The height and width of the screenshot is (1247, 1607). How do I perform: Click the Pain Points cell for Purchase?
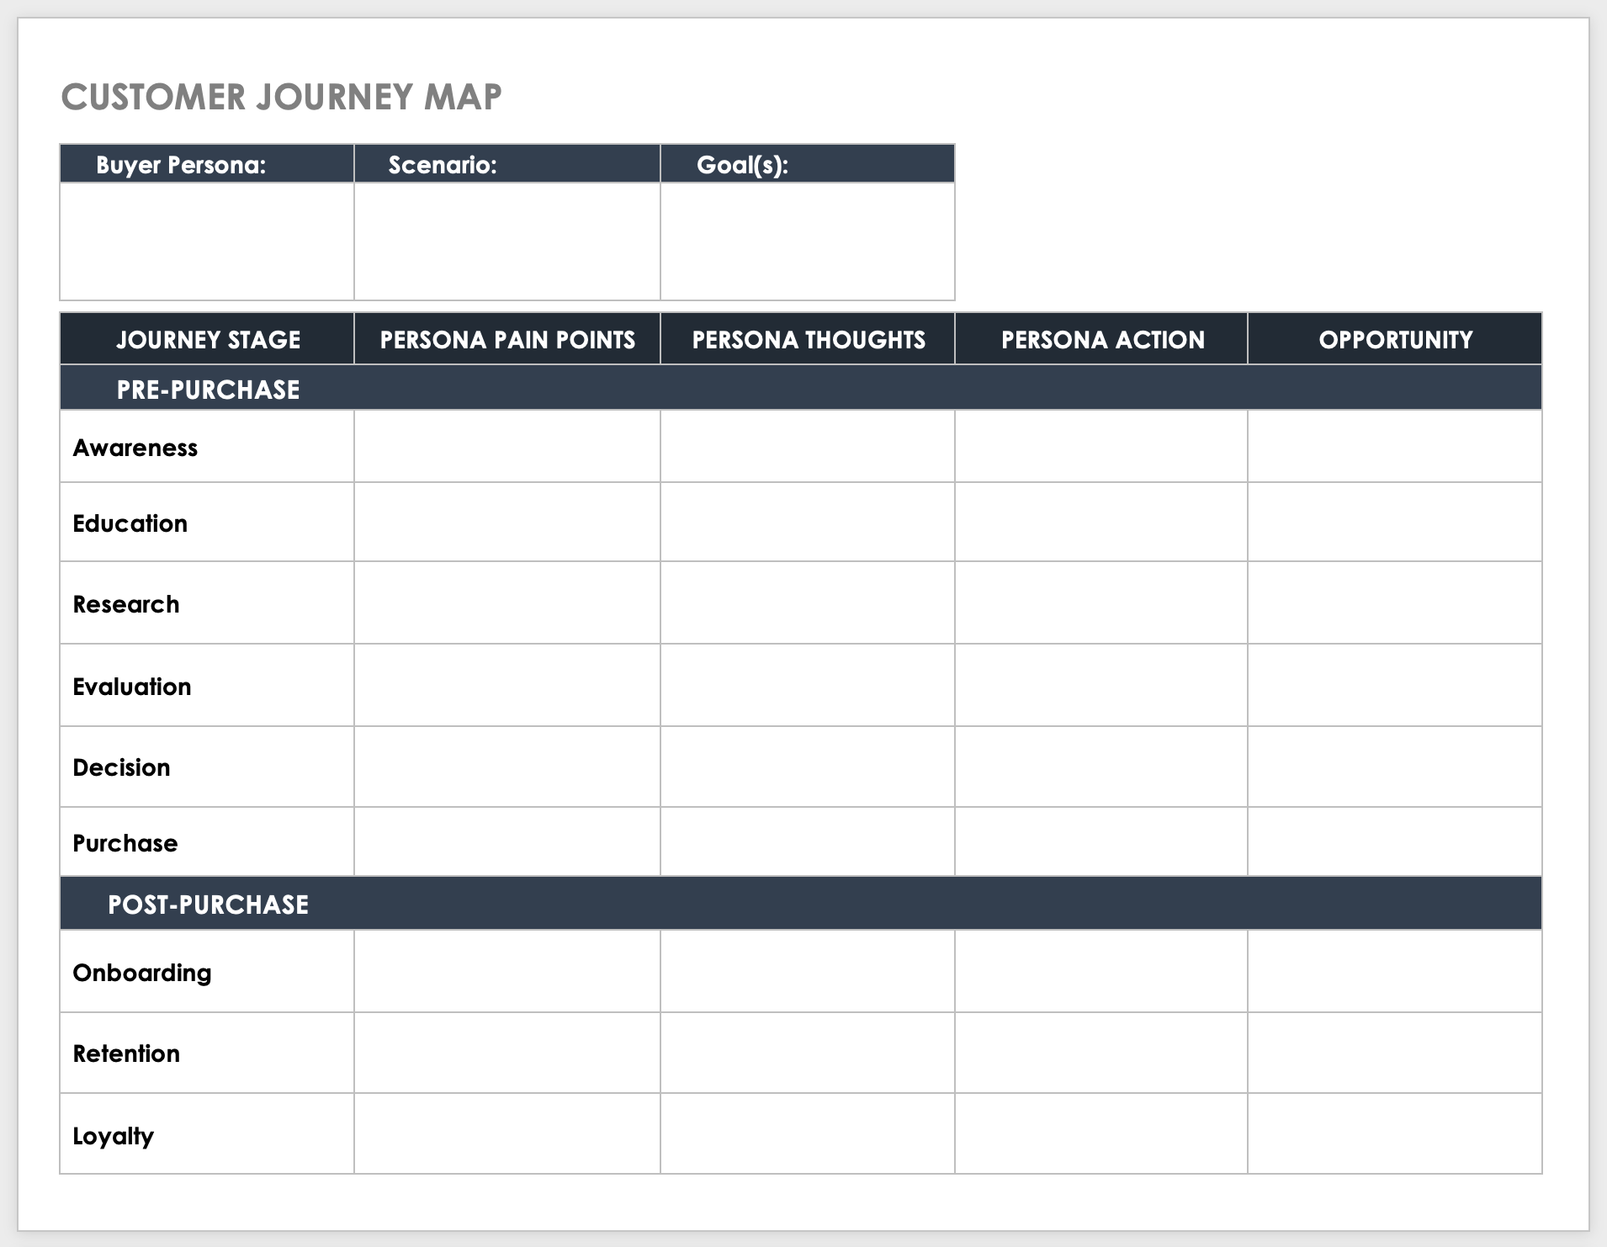(x=507, y=842)
